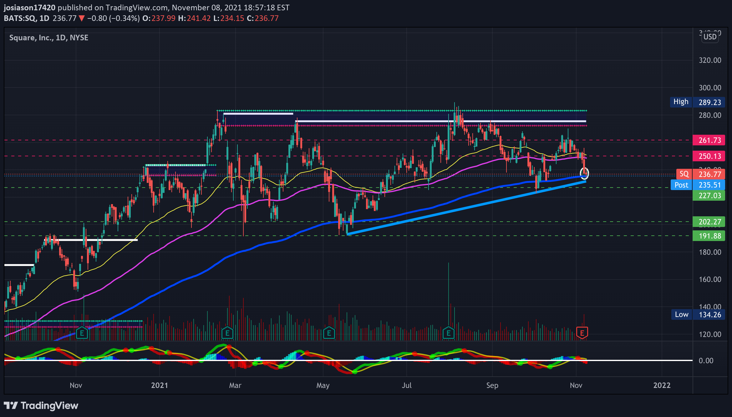Click the 261.73 price level label

(709, 140)
